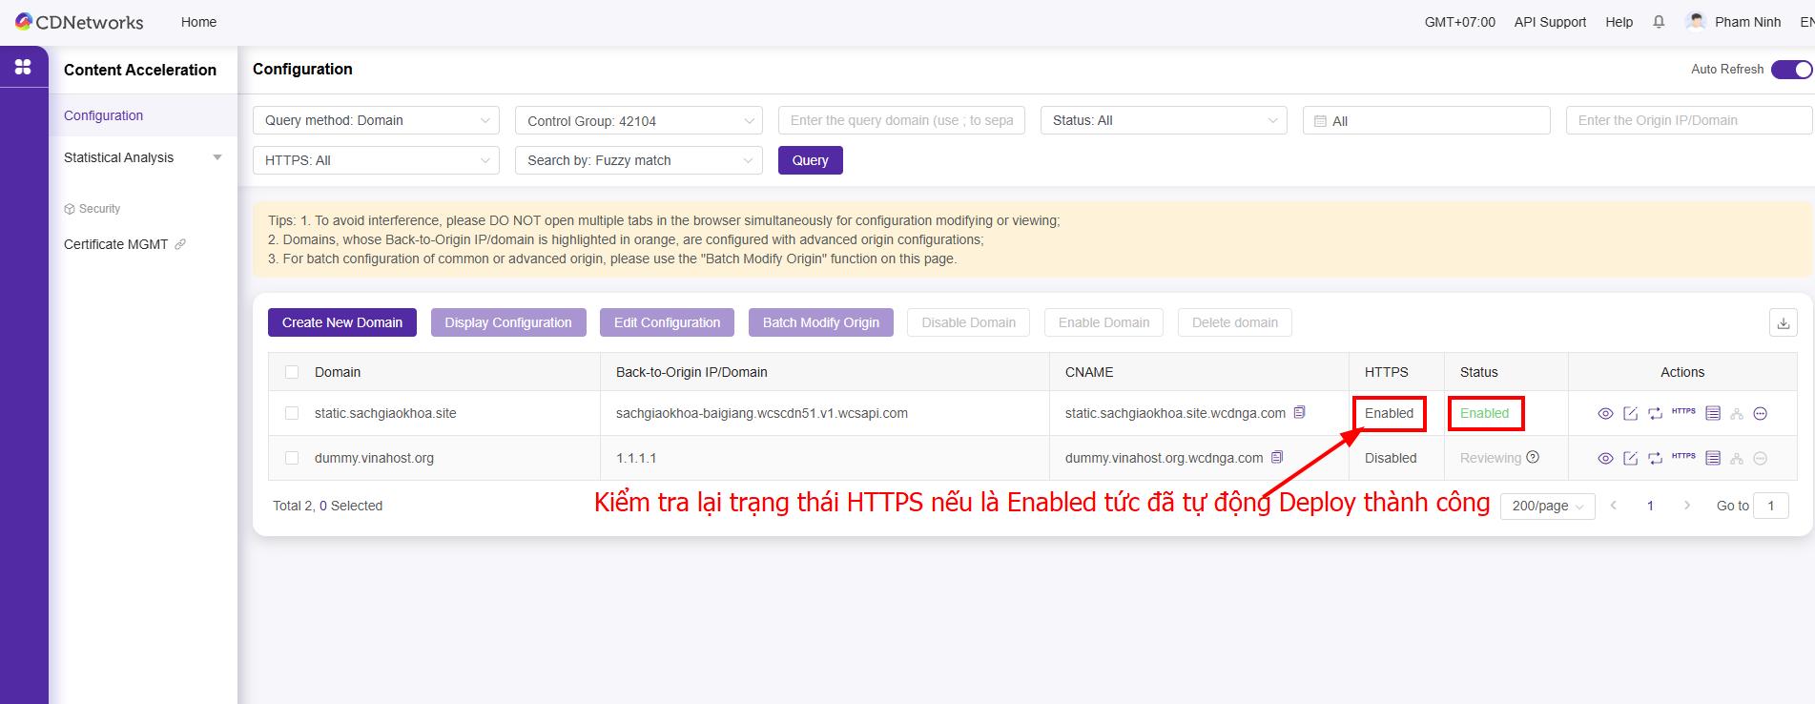
Task: Toggle the Auto Refresh switch
Action: (1790, 70)
